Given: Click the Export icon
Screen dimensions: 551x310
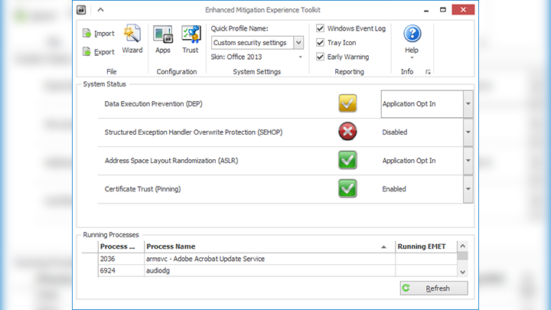Looking at the screenshot, I should pos(87,52).
